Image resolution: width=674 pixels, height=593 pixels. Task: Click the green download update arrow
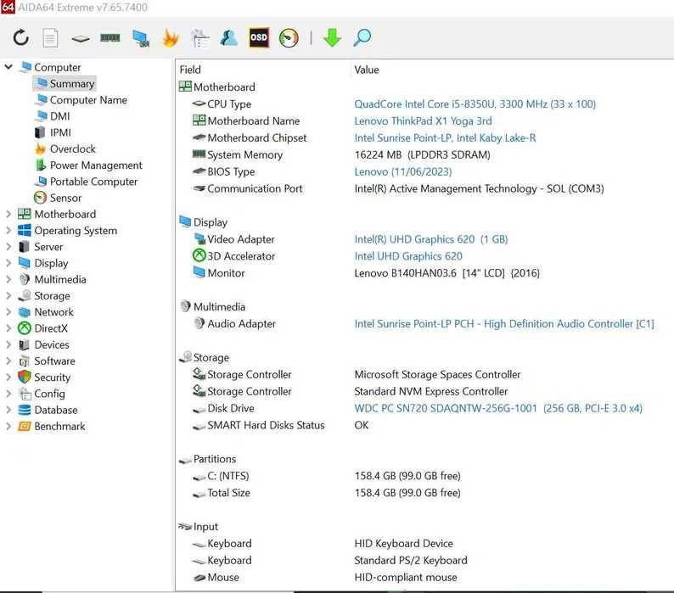tap(332, 38)
